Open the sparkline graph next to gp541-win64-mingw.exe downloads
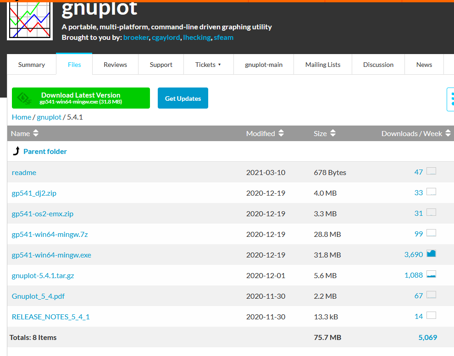Viewport: 454px width, 356px height. click(x=431, y=252)
